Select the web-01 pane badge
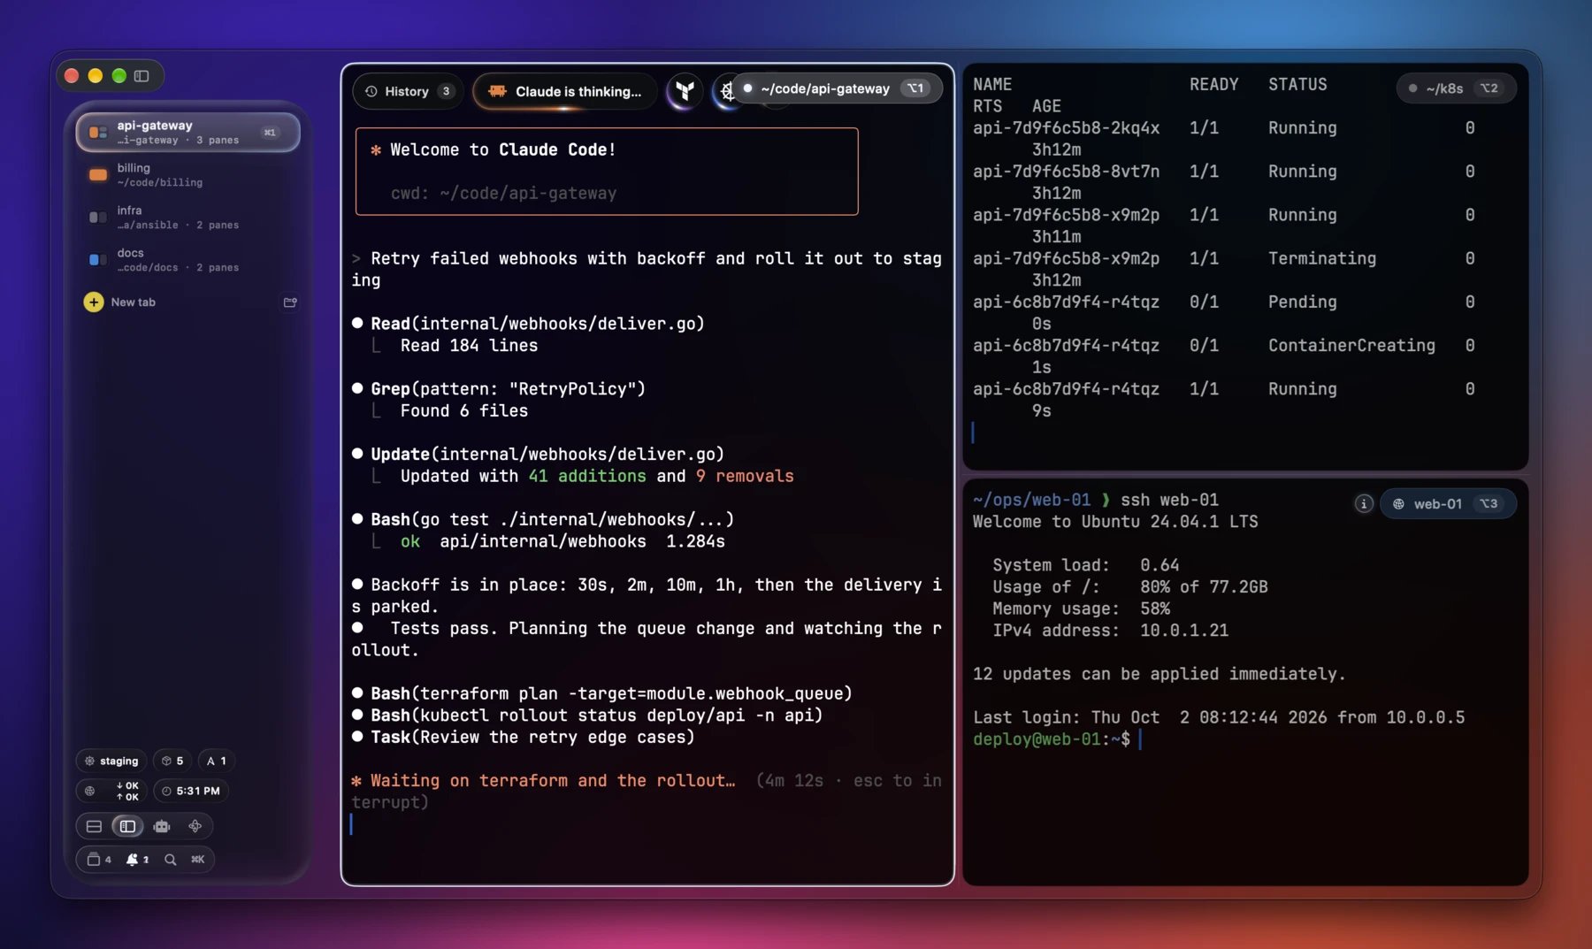 pos(1448,504)
